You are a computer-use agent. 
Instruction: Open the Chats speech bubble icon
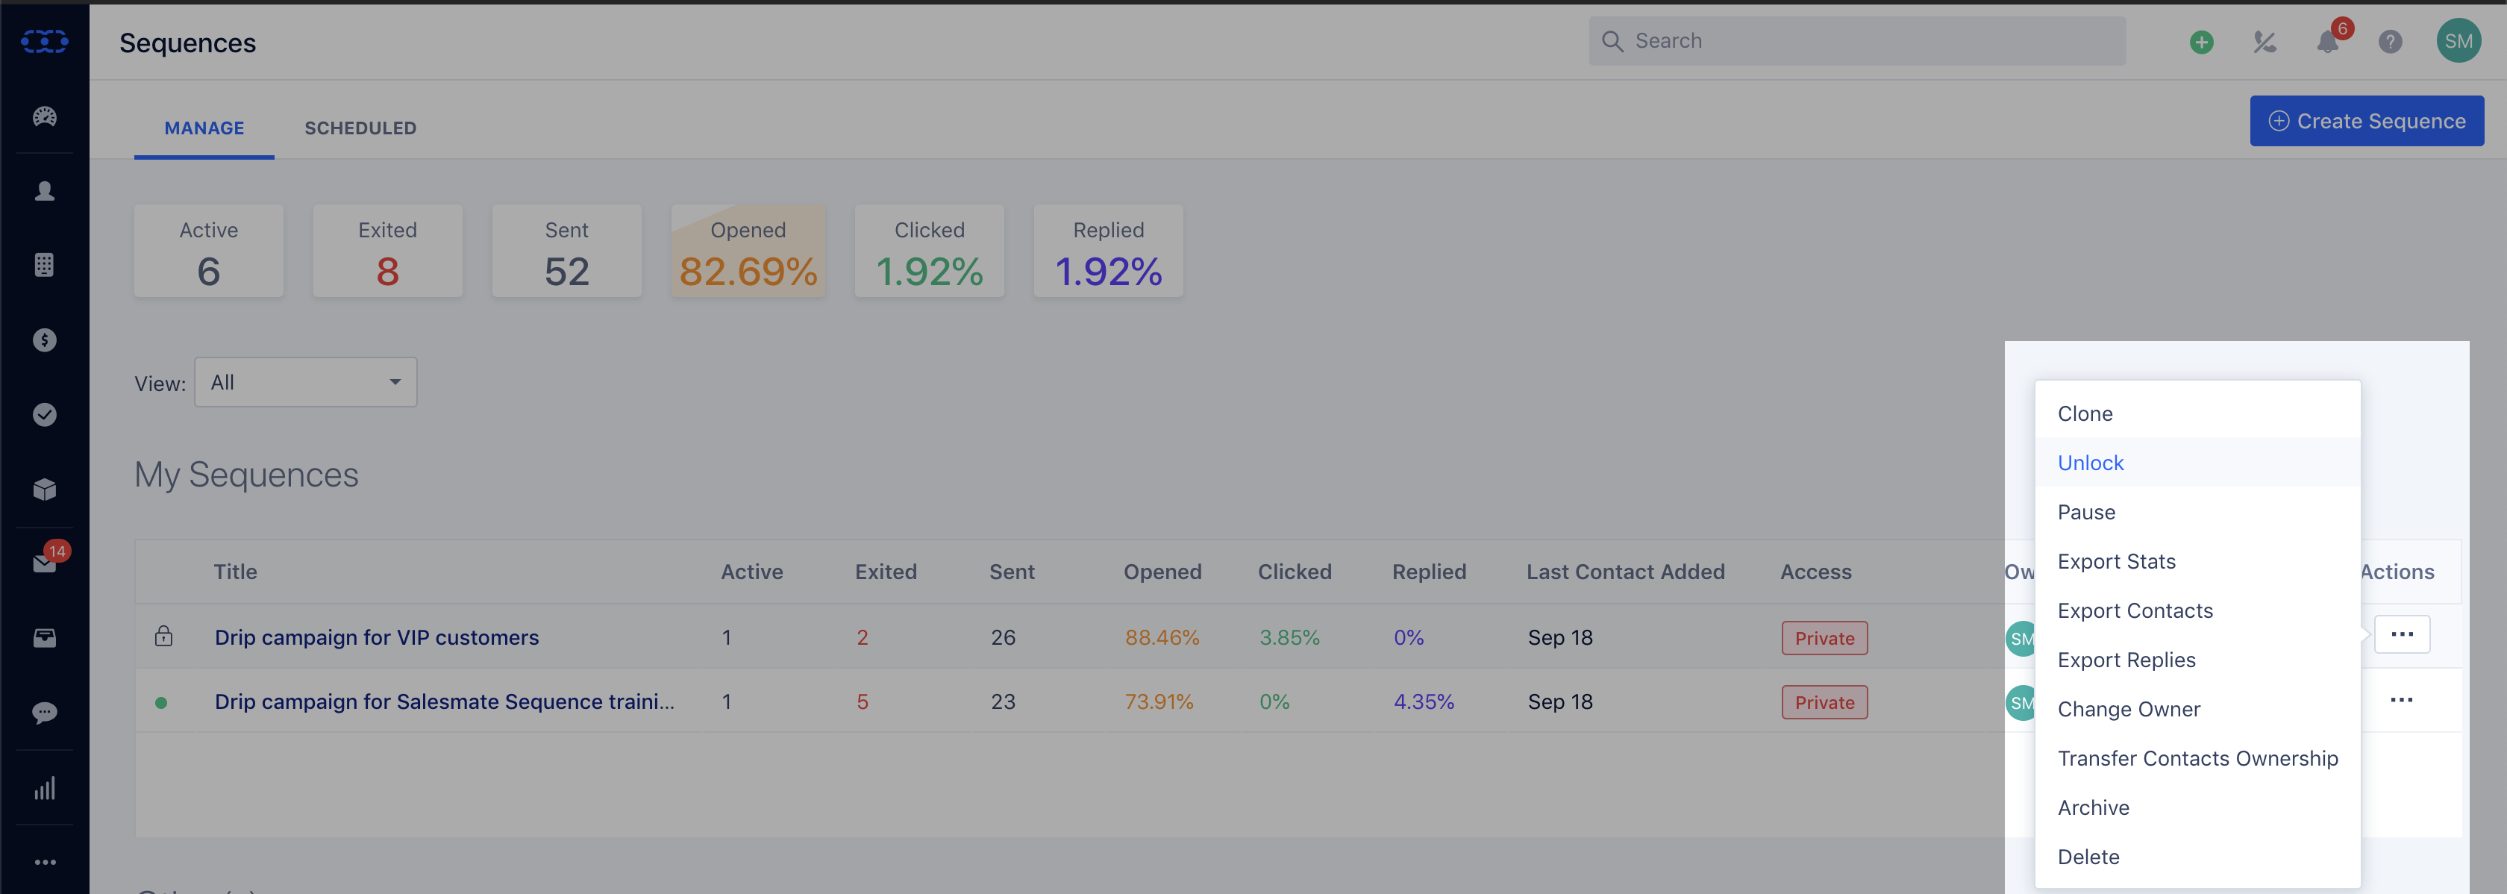click(x=44, y=712)
